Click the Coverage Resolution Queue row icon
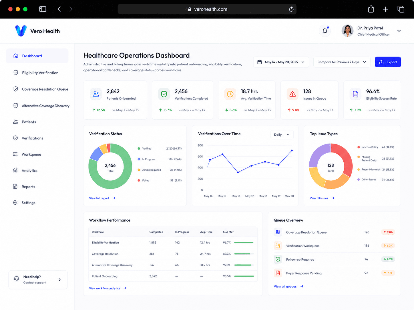 (x=278, y=232)
